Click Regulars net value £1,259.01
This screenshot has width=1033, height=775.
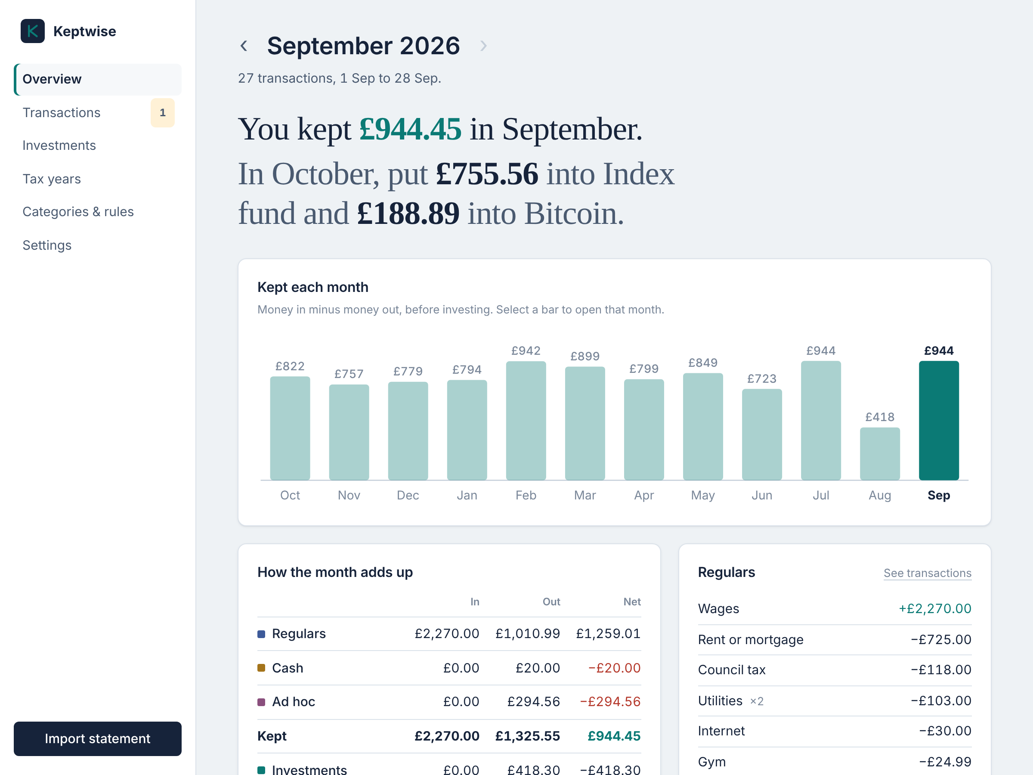tap(608, 634)
